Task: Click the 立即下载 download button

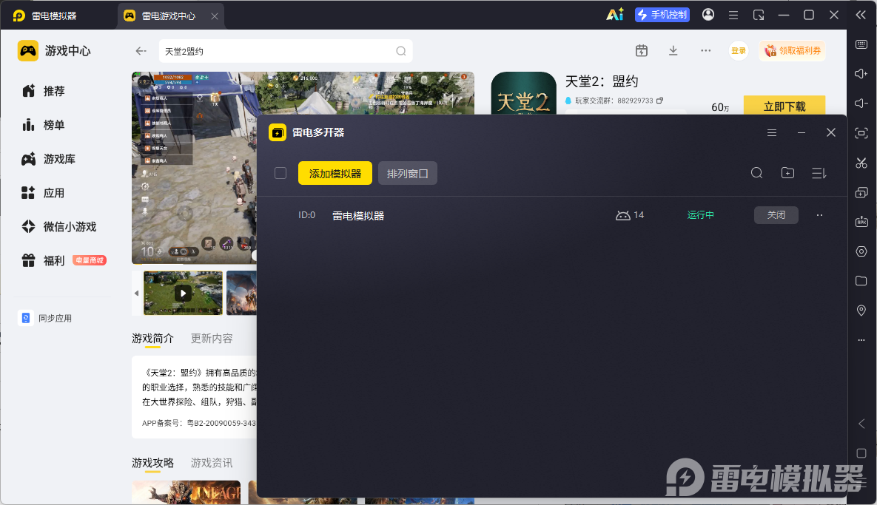Action: click(x=784, y=105)
